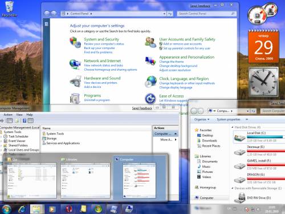The width and height of the screenshot is (285, 214).
Task: Click Send Feedback link in Computer Management window
Action: 142,108
